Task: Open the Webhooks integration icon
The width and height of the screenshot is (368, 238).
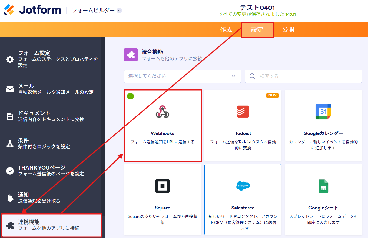Action: tap(163, 112)
